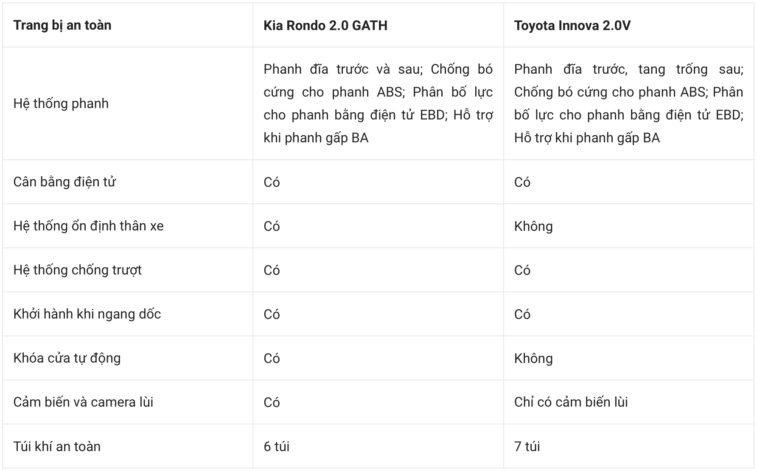Click 'Hệ thống ổn định thân xe' label
This screenshot has width=757, height=471.
coord(88,226)
